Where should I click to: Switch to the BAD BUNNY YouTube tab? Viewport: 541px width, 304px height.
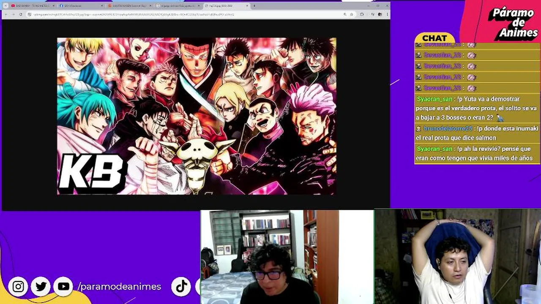(33, 6)
